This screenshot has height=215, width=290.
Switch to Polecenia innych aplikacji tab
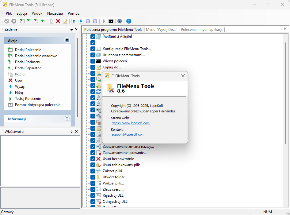(x=202, y=30)
